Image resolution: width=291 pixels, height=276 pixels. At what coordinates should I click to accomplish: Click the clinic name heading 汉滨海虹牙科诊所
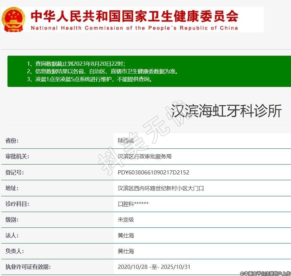226,111
